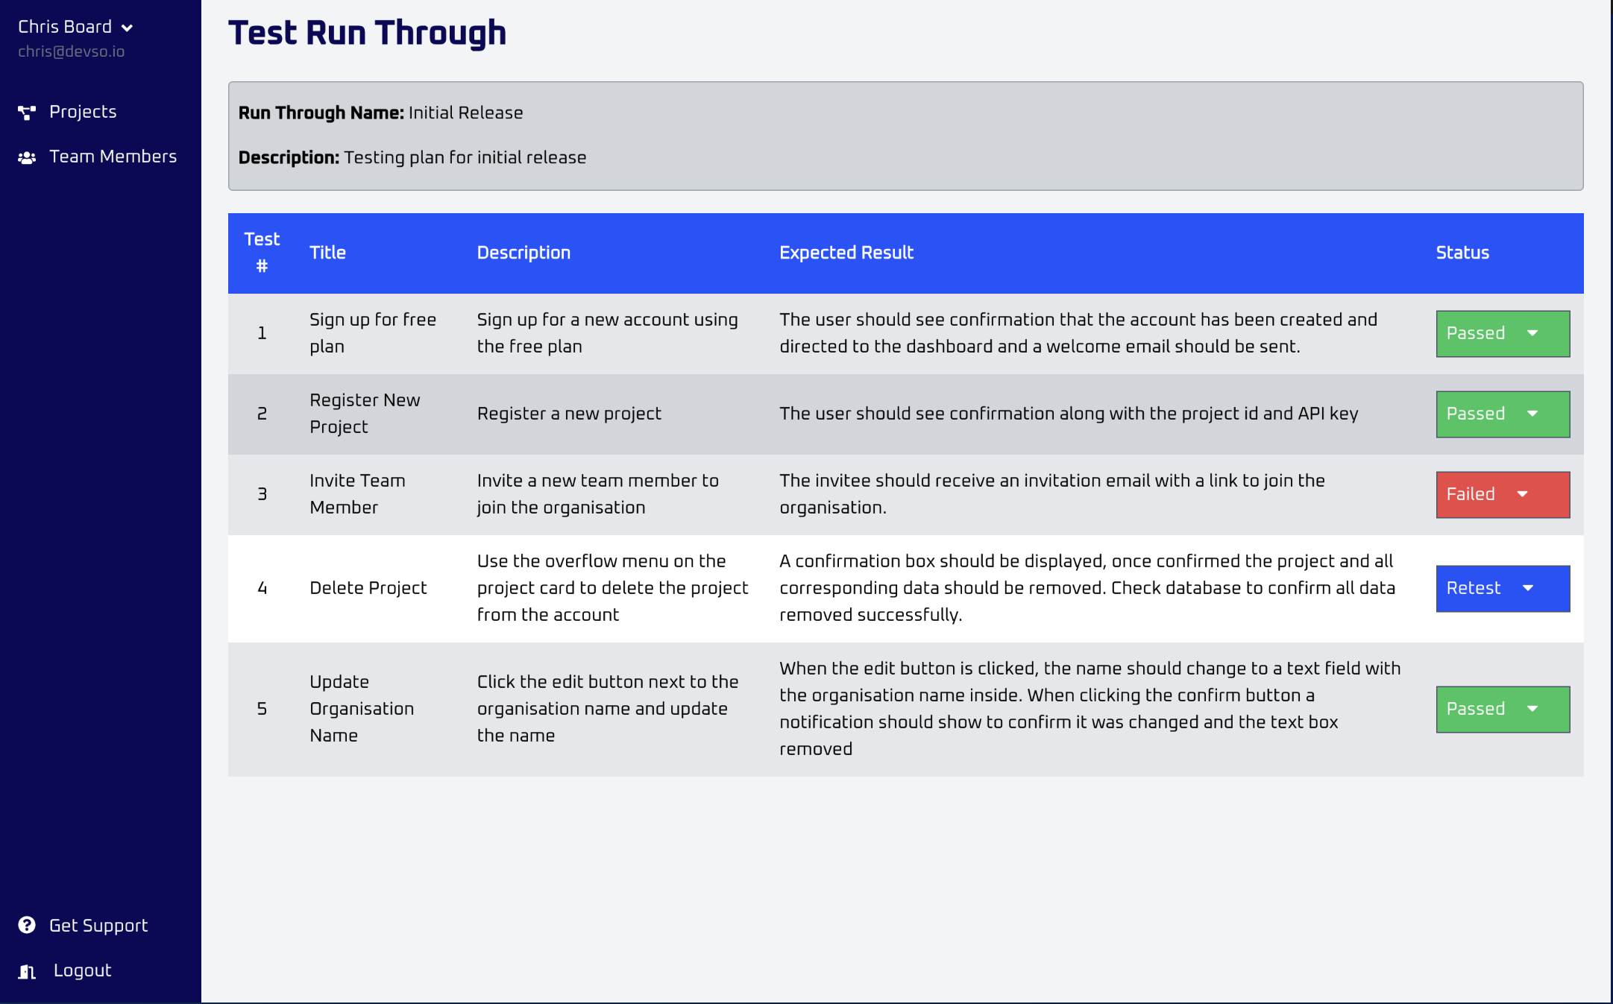Open status dropdown for Sign up test
The image size is (1613, 1004).
[x=1502, y=333]
